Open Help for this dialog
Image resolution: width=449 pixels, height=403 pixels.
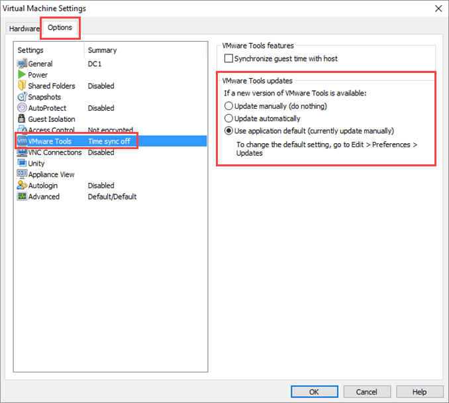pos(419,392)
